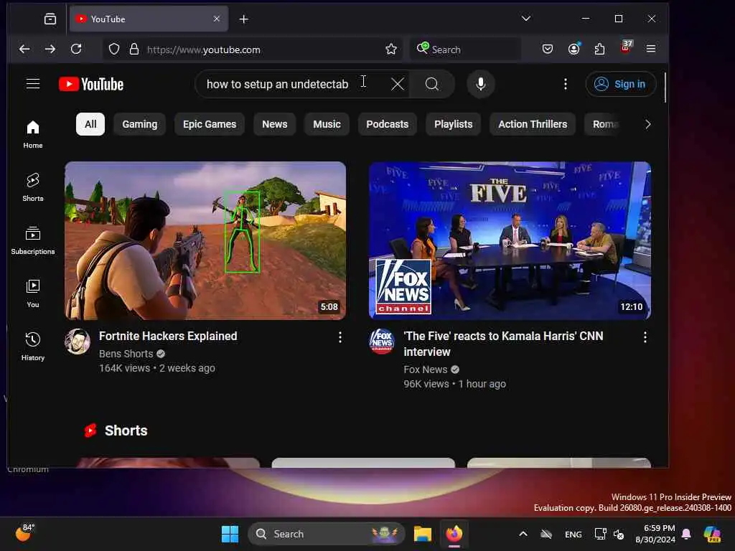735x551 pixels.
Task: Click the Firefox toolbar Search field
Action: (466, 50)
